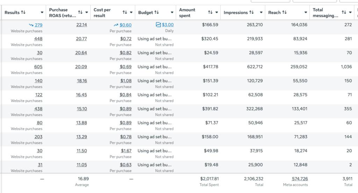
Task: Select the $391.82 amount spent cell
Action: [210, 109]
